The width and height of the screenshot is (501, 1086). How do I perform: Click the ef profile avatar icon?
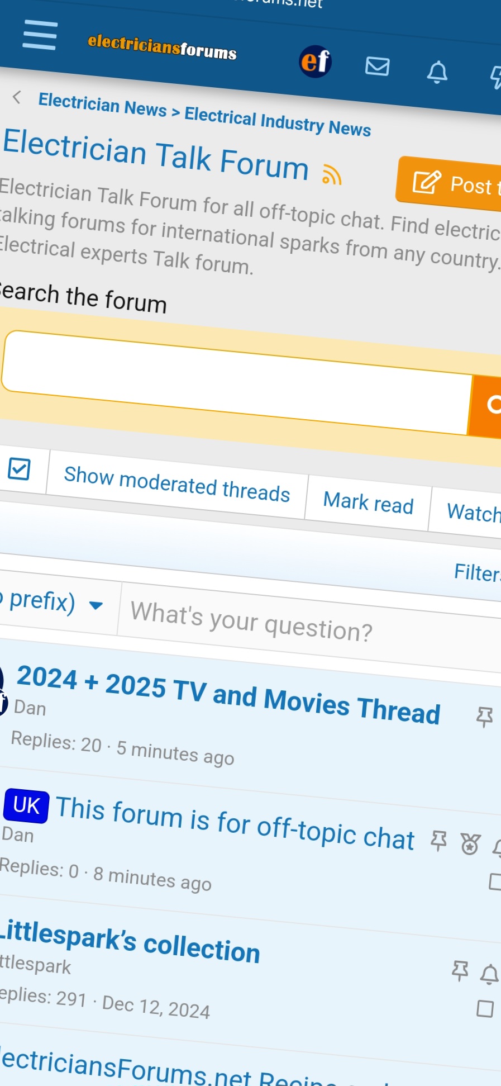coord(316,61)
